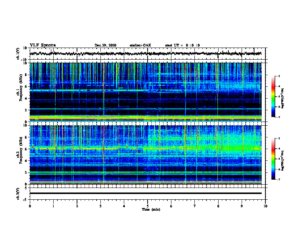This screenshot has height=231, width=299.
Task: Click the "8" kHz tick on ch.2 frequency axis
Action: click(26, 137)
